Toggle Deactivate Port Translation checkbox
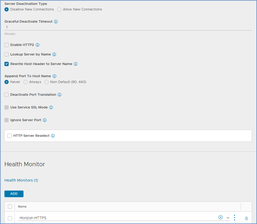The width and height of the screenshot is (257, 224). (7, 95)
